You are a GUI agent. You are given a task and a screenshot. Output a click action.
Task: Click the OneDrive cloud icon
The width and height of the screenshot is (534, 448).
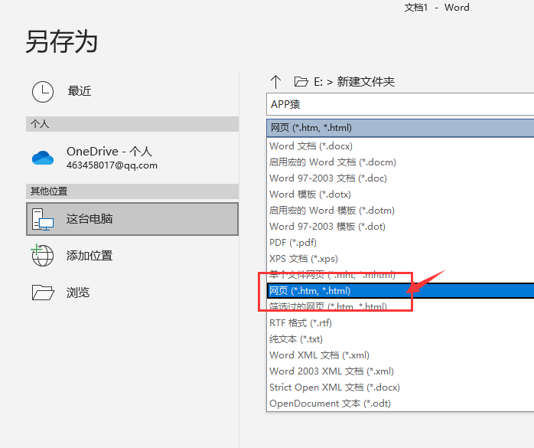(43, 158)
